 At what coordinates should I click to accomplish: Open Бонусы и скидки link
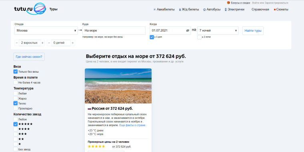coord(240,3)
